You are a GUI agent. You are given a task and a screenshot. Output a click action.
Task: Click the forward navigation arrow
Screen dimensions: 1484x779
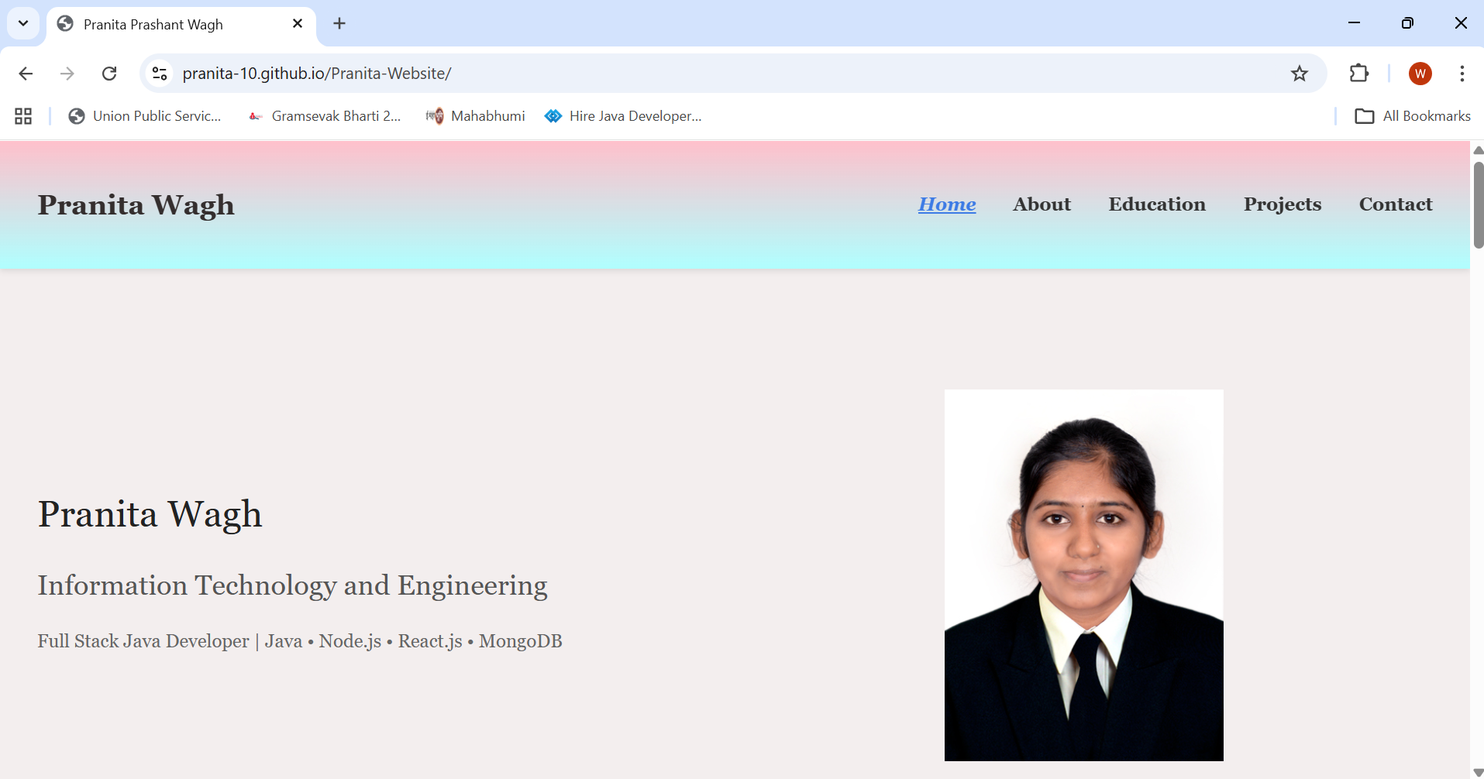tap(67, 73)
